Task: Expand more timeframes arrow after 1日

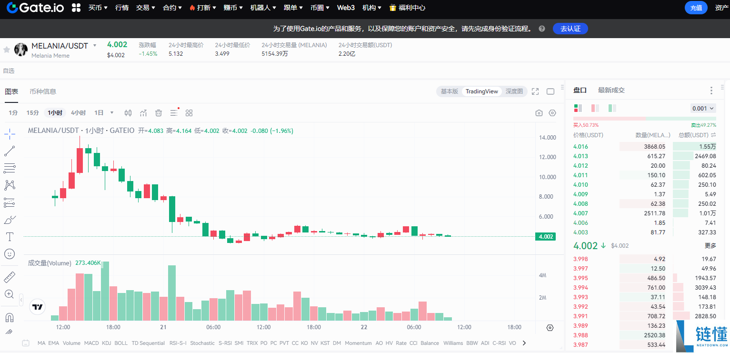Action: point(112,113)
